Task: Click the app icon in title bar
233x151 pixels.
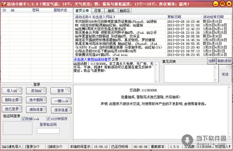Action: (3, 4)
